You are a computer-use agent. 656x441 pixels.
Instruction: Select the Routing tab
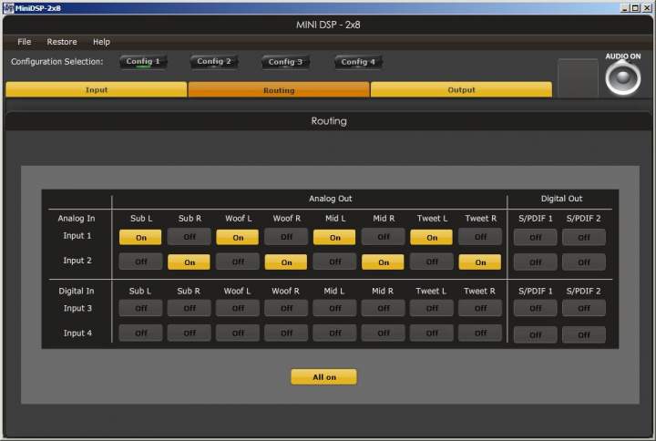(x=279, y=90)
